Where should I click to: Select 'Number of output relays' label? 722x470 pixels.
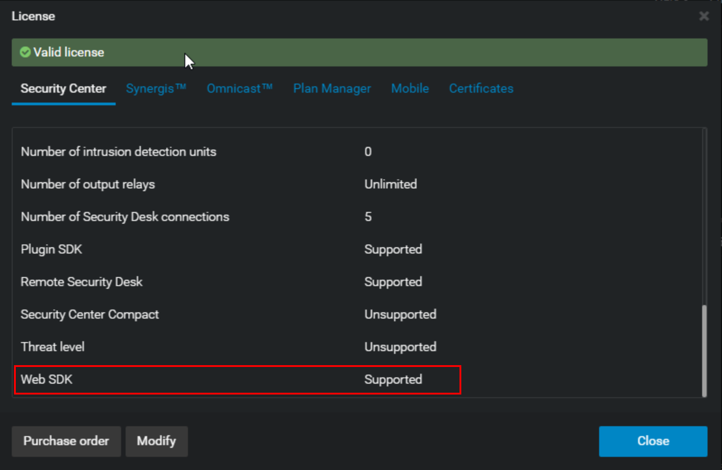[x=88, y=184]
